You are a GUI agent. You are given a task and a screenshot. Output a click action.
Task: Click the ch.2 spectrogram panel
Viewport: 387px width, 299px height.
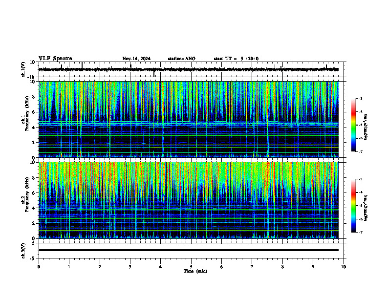coord(188,200)
